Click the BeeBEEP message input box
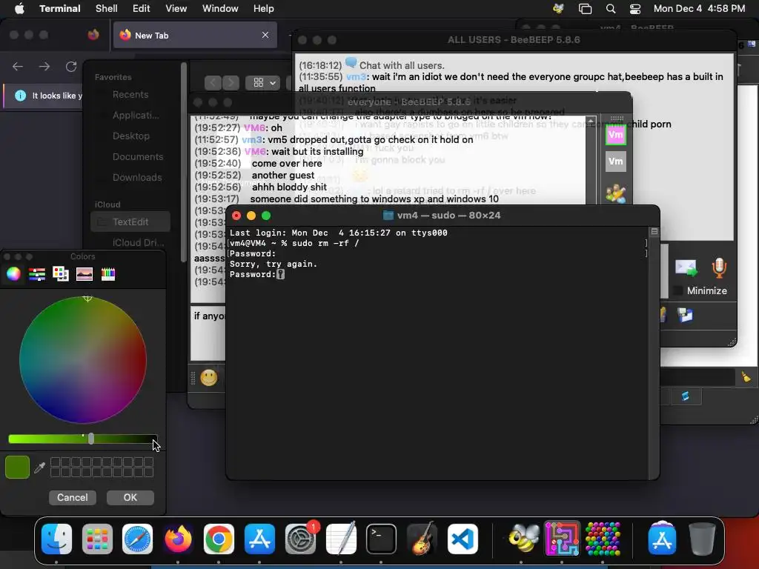This screenshot has width=759, height=569. click(208, 333)
